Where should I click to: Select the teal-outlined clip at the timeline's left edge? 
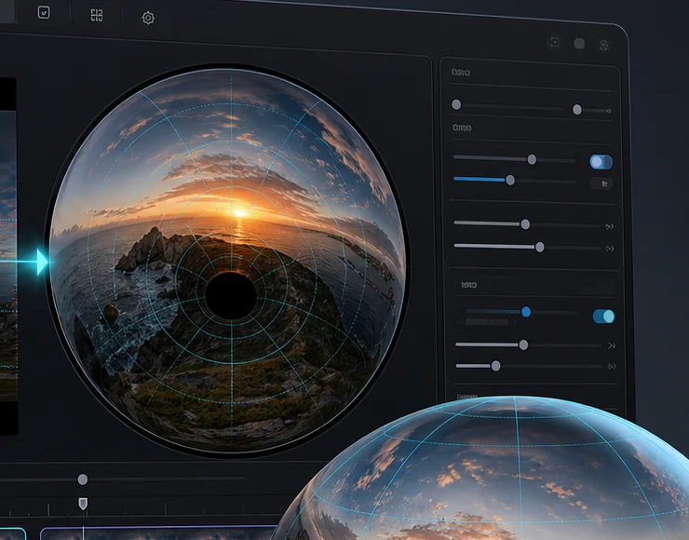(x=13, y=533)
